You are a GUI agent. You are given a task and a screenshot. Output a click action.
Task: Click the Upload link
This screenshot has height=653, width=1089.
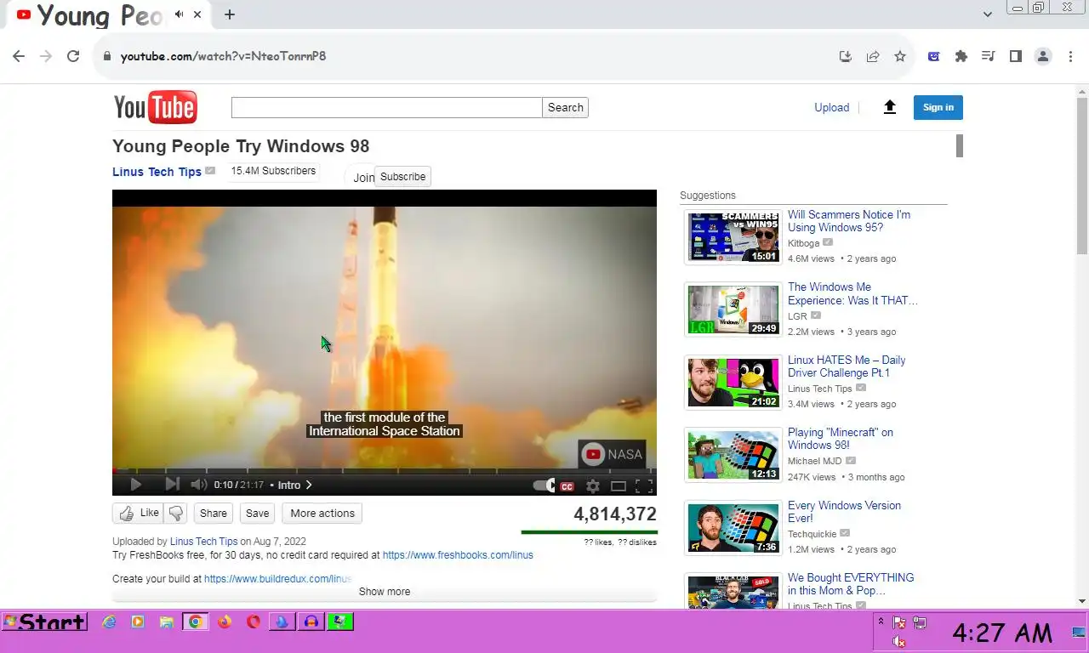(831, 107)
